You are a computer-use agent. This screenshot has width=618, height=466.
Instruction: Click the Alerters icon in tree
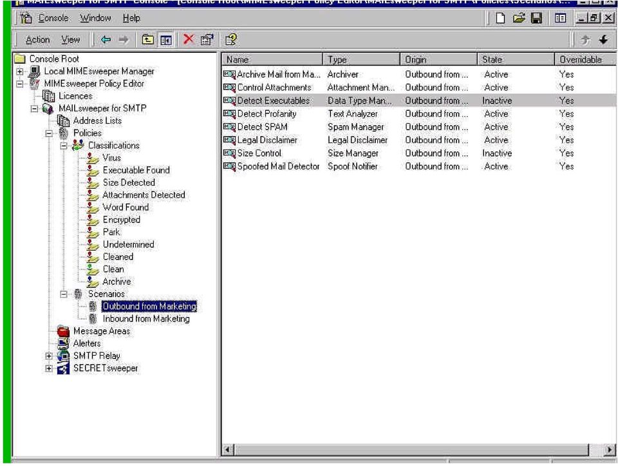(x=63, y=344)
